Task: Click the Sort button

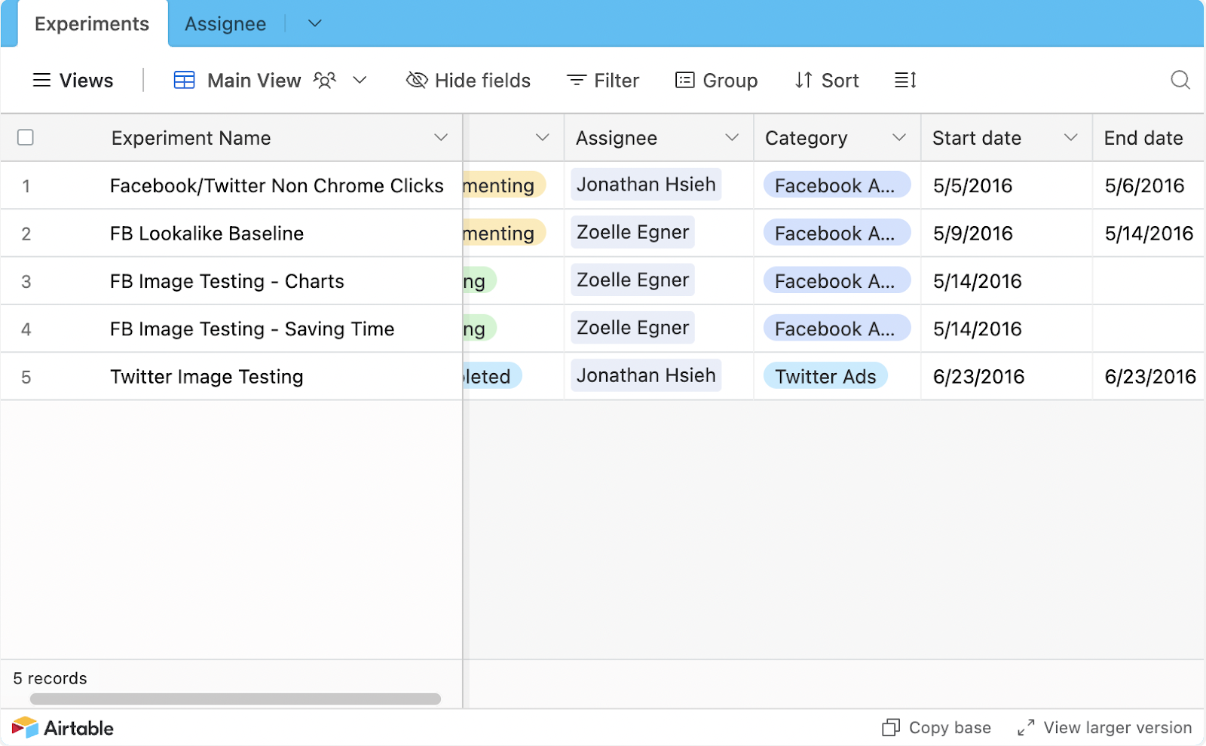Action: [x=827, y=80]
